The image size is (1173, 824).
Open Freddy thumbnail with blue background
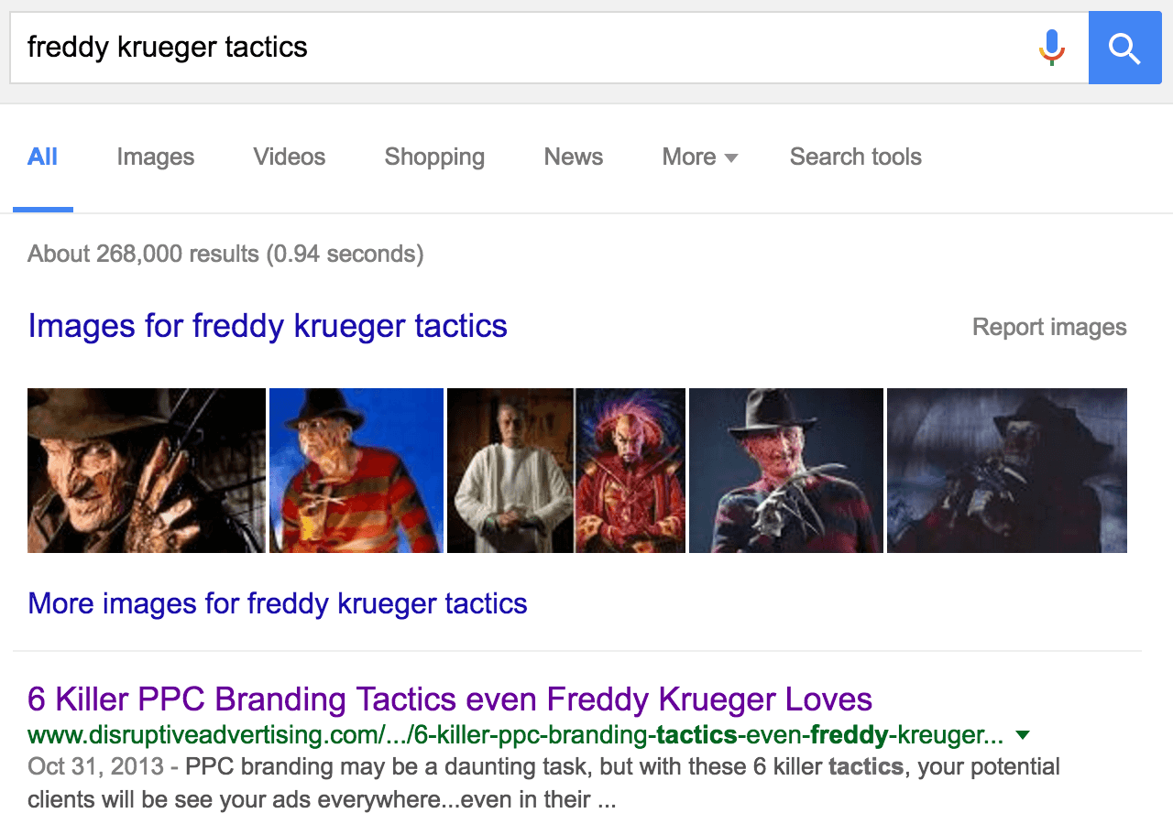pyautogui.click(x=356, y=471)
